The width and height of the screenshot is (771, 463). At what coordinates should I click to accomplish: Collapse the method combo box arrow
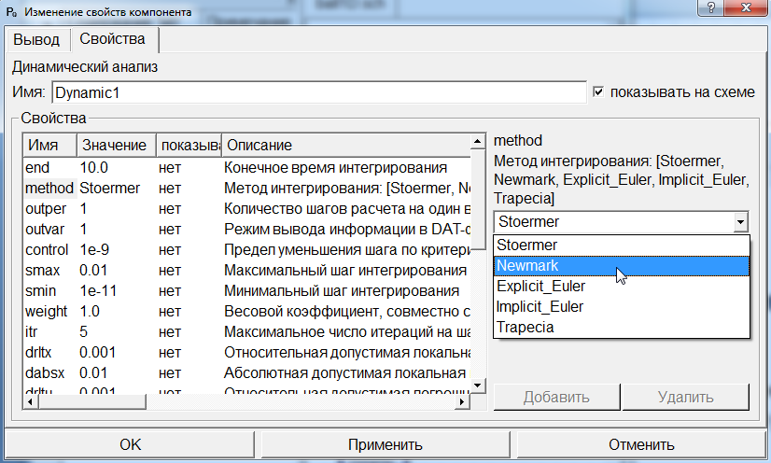click(741, 222)
